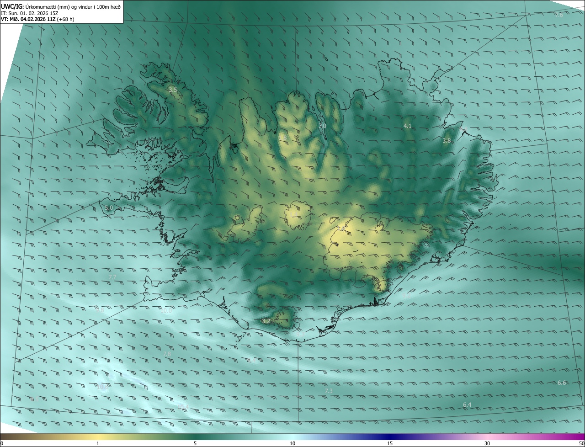Click the colorbar tick label 0
The image size is (585, 447).
click(x=2, y=443)
